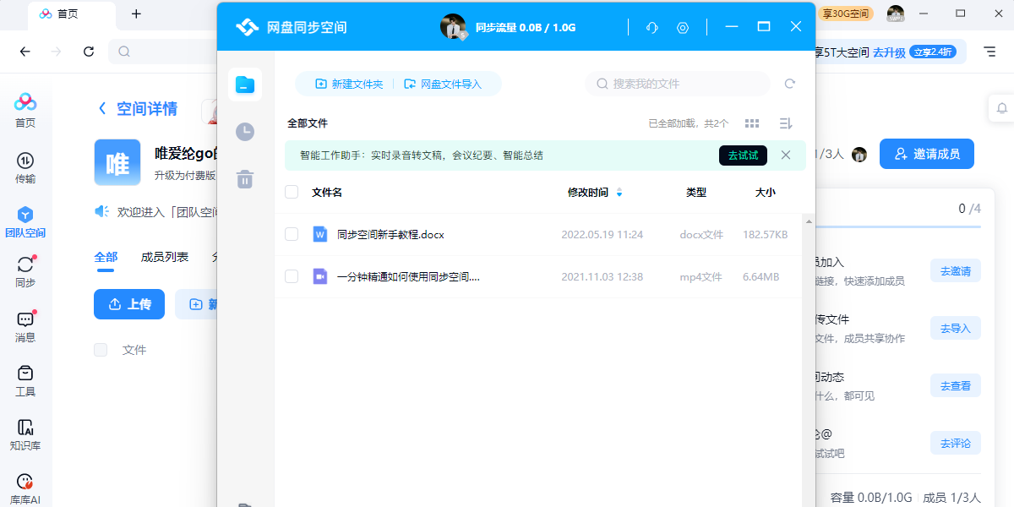Toggle sort by 修改时间 column arrow
The height and width of the screenshot is (507, 1014).
tap(619, 193)
